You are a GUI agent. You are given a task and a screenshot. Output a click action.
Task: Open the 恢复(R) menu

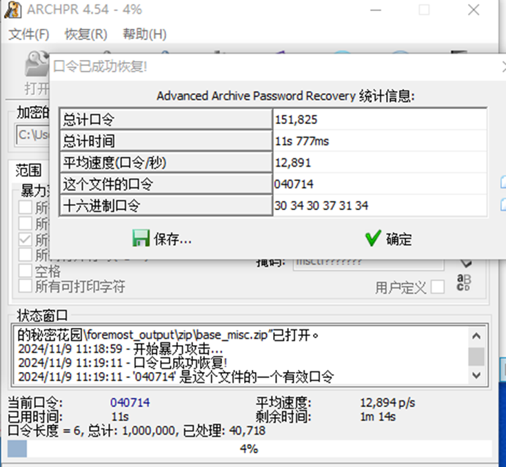point(86,34)
